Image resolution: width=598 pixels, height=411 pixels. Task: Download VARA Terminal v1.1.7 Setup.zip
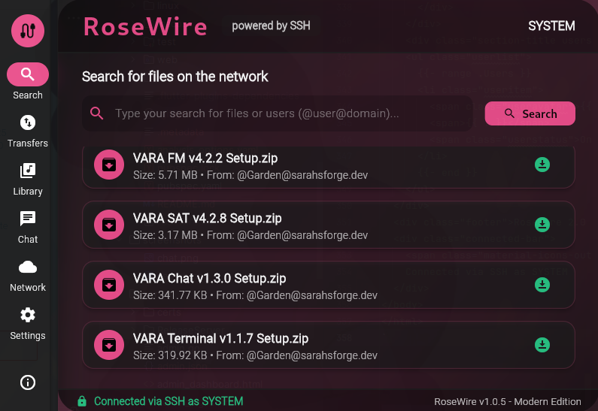(x=542, y=345)
